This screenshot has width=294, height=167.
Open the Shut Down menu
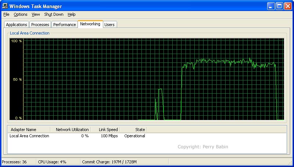tap(54, 14)
